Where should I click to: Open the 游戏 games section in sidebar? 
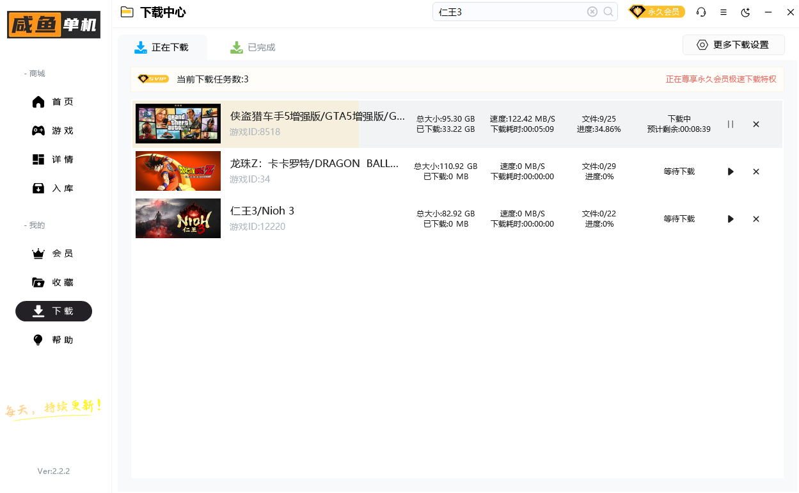[x=53, y=130]
